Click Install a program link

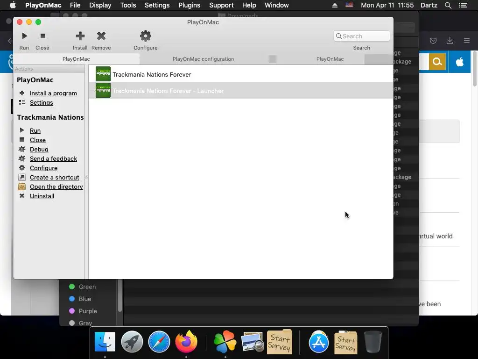(x=53, y=93)
